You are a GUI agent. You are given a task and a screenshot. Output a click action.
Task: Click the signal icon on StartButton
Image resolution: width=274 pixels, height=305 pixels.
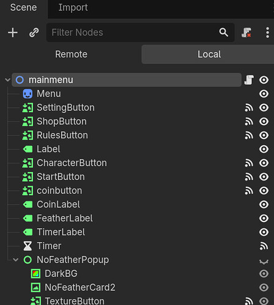coord(249,177)
